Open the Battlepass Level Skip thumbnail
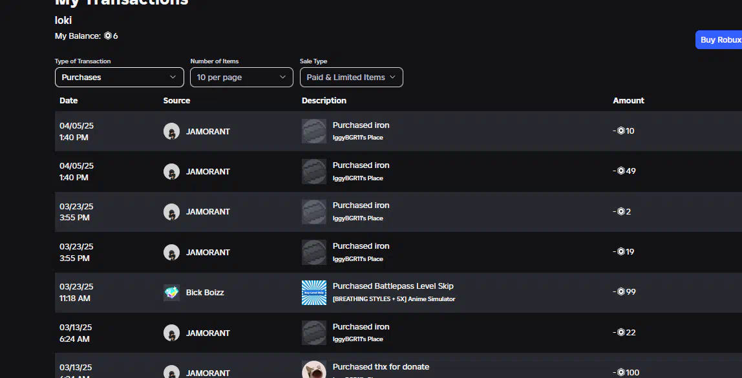Image resolution: width=742 pixels, height=378 pixels. [x=314, y=292]
